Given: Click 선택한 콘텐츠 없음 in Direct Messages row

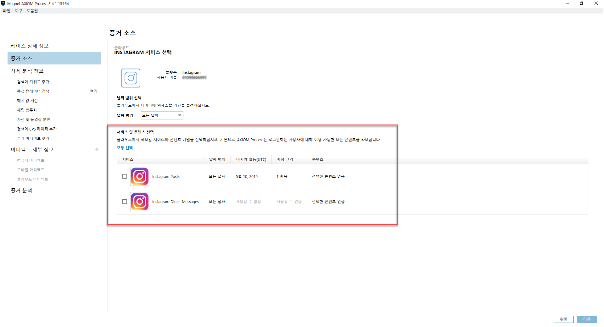Looking at the screenshot, I should [x=328, y=202].
